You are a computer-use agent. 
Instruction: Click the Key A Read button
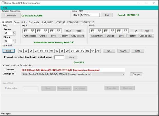(79, 31)
